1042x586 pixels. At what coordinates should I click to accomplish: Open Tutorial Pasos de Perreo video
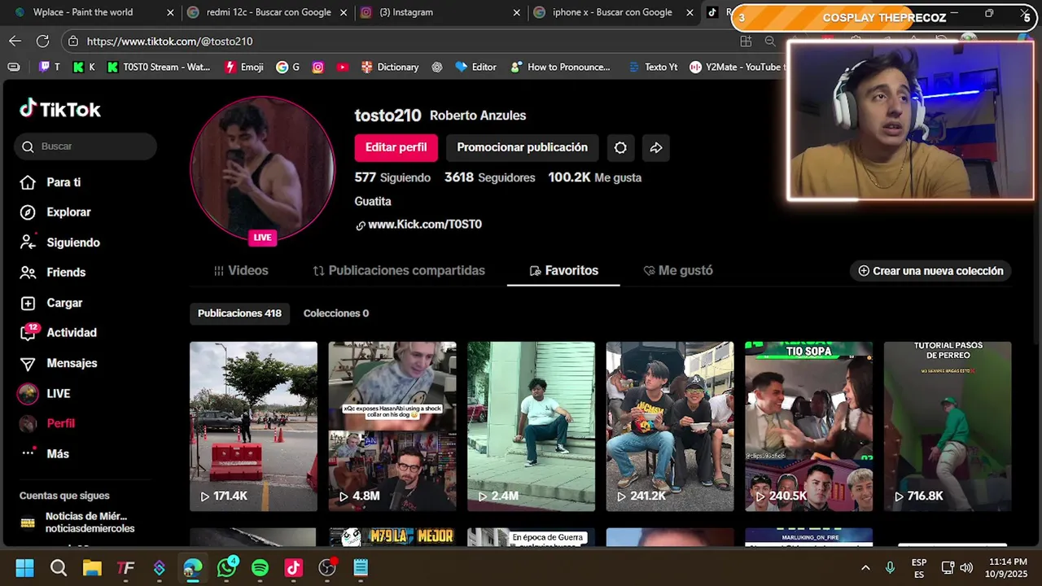pyautogui.click(x=948, y=426)
